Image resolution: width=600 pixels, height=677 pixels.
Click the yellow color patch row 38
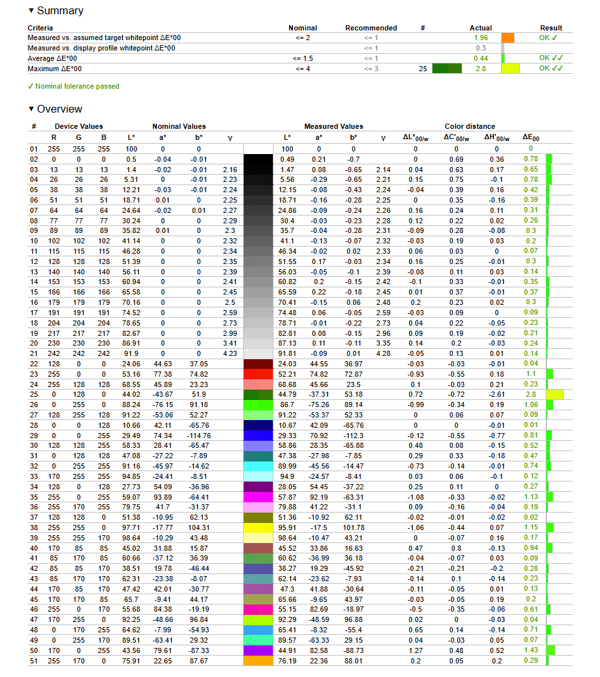[x=258, y=527]
